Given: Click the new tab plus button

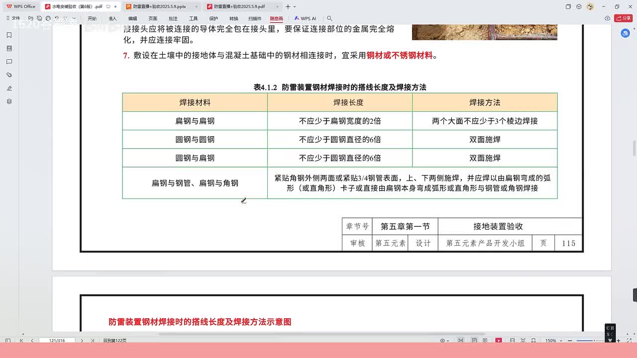Looking at the screenshot, I should pyautogui.click(x=288, y=6).
